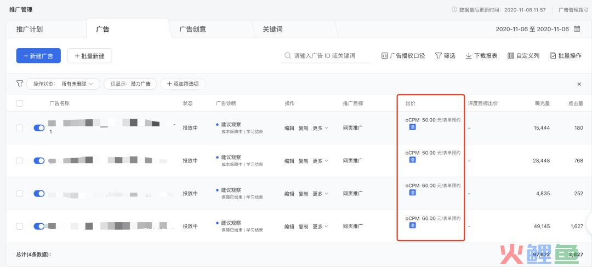Image resolution: width=592 pixels, height=267 pixels.
Task: Click 编辑 in the 15,444 exposure row
Action: click(289, 128)
